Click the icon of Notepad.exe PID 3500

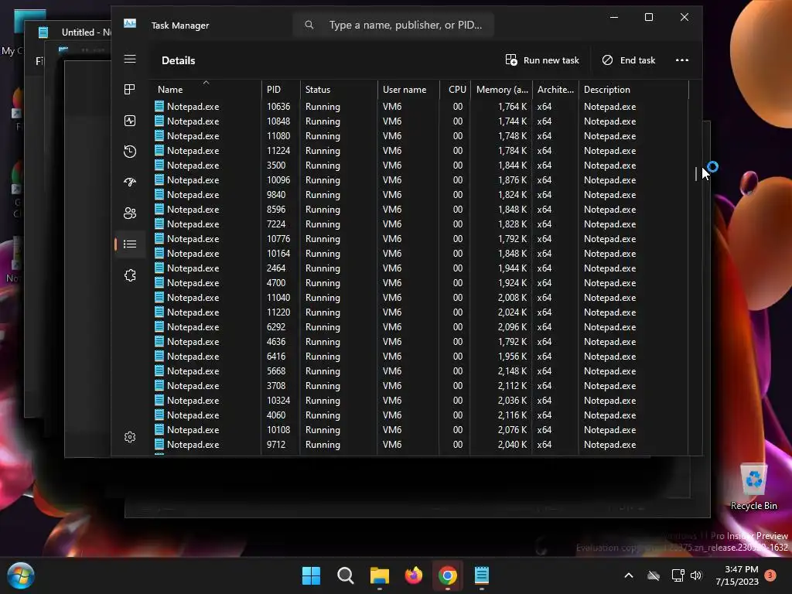(x=159, y=165)
